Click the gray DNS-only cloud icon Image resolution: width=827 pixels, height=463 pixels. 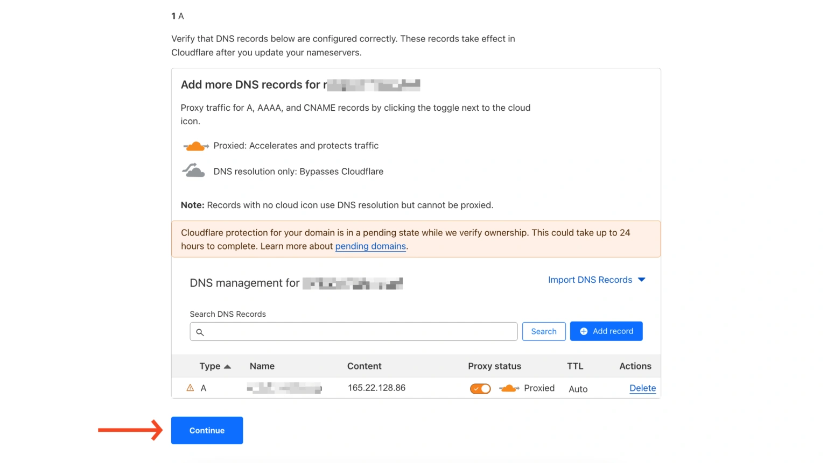(194, 171)
